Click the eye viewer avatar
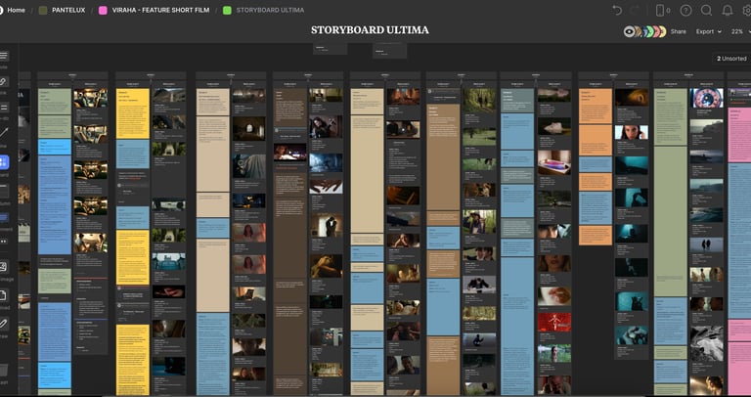The image size is (751, 397). (630, 31)
